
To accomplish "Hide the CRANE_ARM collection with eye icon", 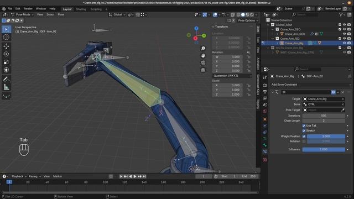I will tap(344, 25).
